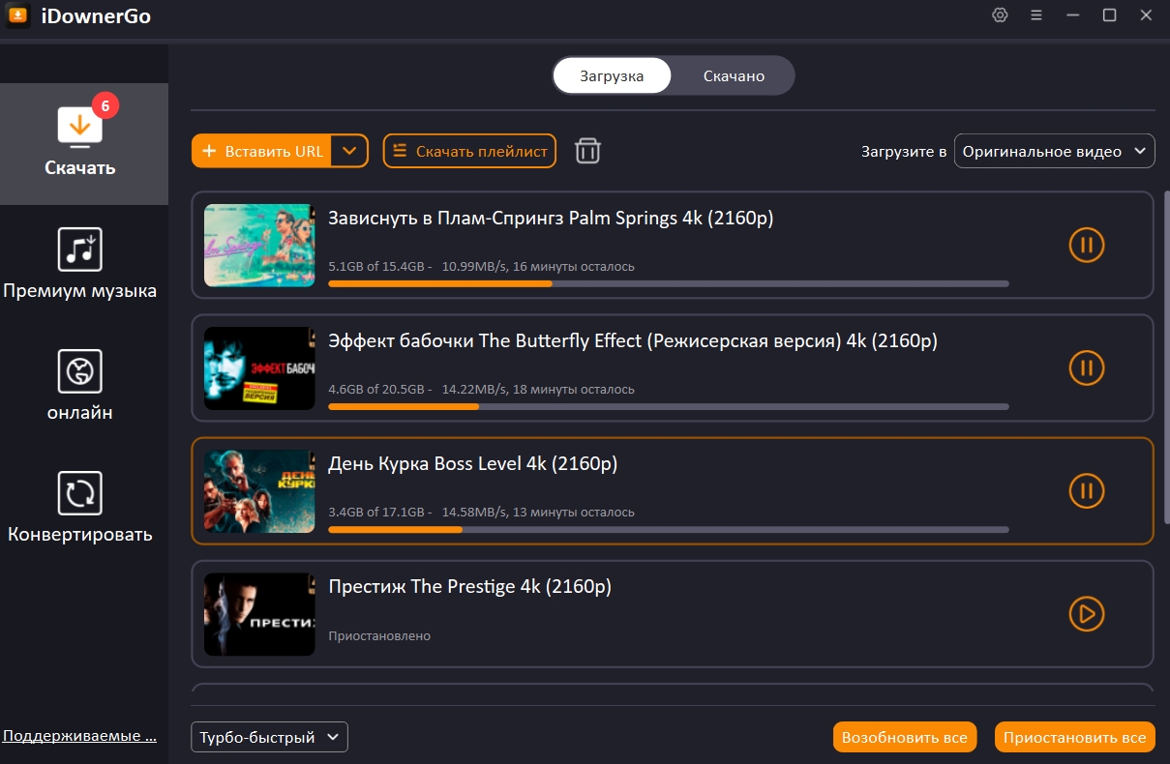1170x764 pixels.
Task: Open the Конвертировать section
Action: (79, 509)
